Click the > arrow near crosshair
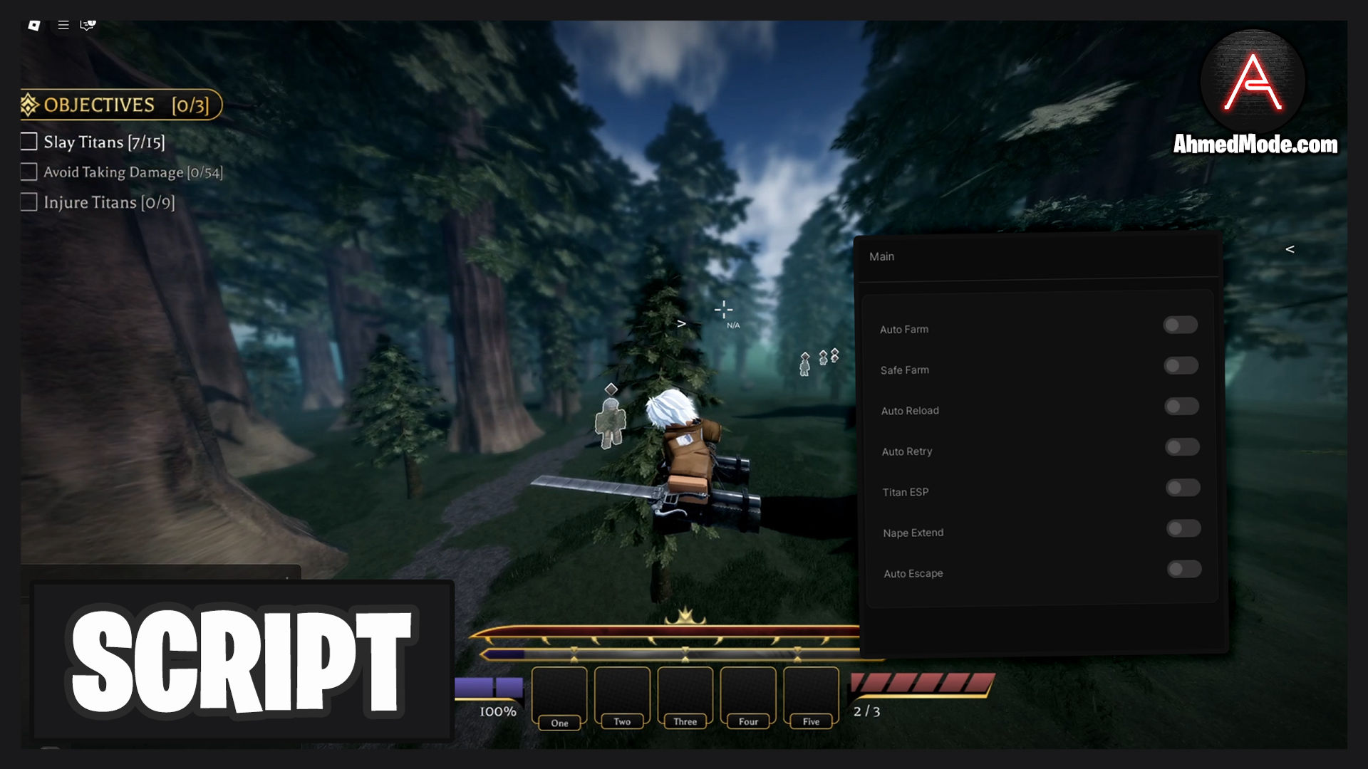Screen dimensions: 1368x769 click(681, 323)
